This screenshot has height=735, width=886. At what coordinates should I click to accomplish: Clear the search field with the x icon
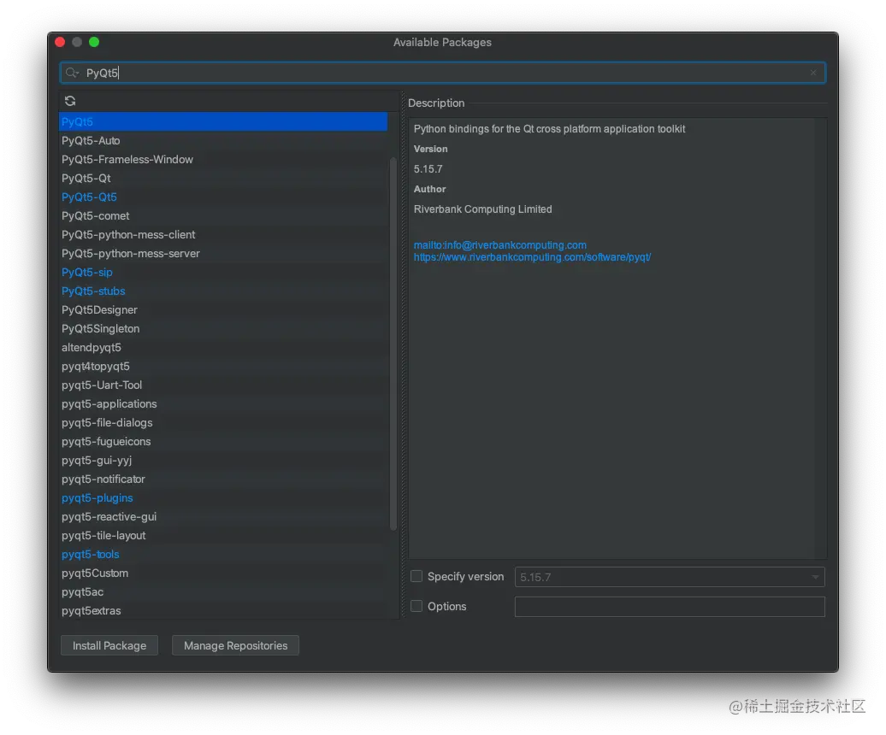pos(813,73)
